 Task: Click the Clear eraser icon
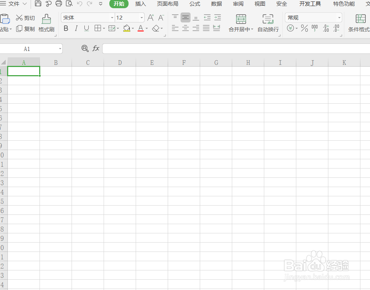pos(156,29)
